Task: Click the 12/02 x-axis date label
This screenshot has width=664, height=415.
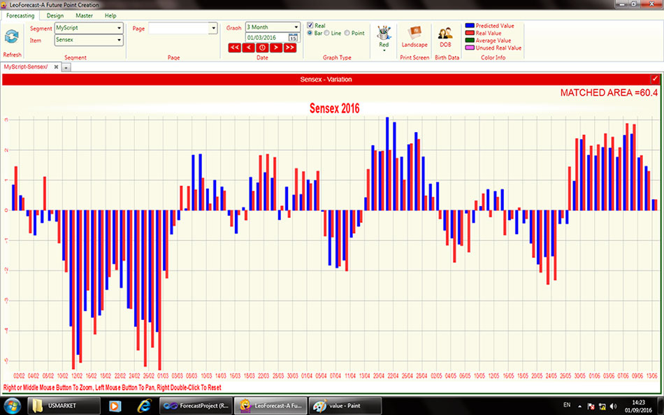Action: pos(77,376)
